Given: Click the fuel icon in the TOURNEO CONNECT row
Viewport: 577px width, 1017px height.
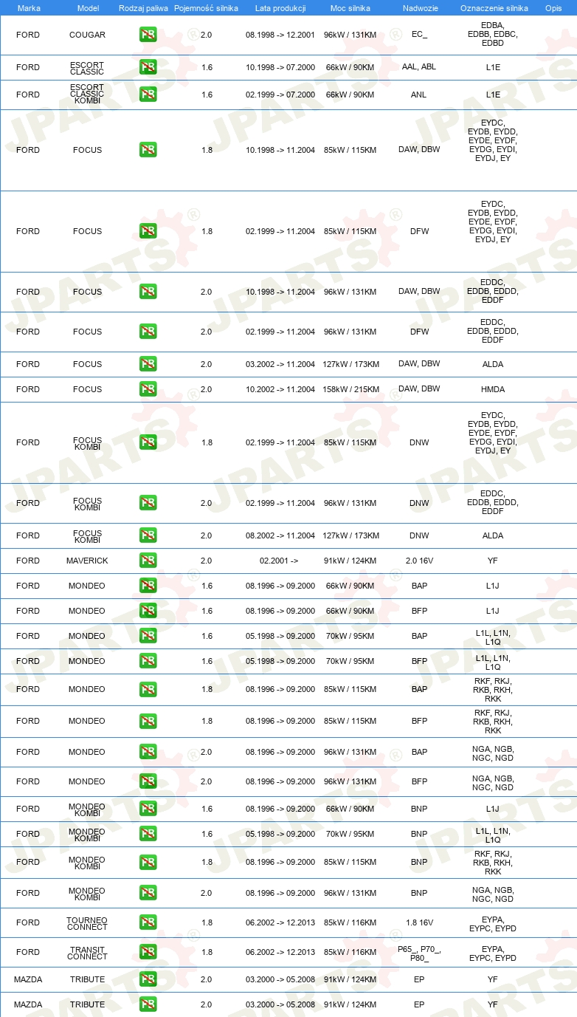Looking at the screenshot, I should tap(148, 922).
